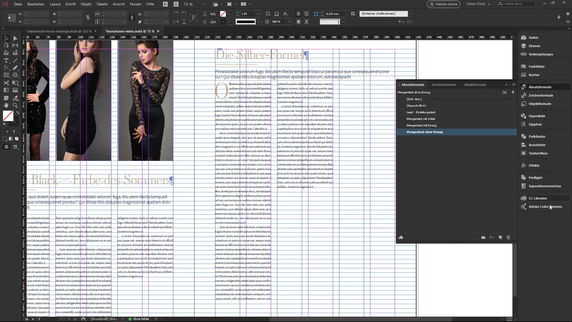Select the Rectangle Frame tool
The height and width of the screenshot is (322, 572).
pyautogui.click(x=6, y=75)
